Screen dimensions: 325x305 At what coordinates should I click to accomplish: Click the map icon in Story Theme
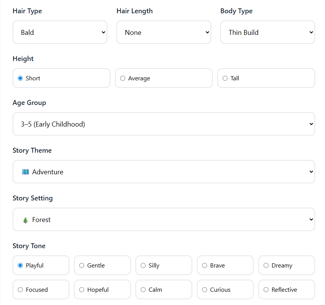[x=25, y=172]
